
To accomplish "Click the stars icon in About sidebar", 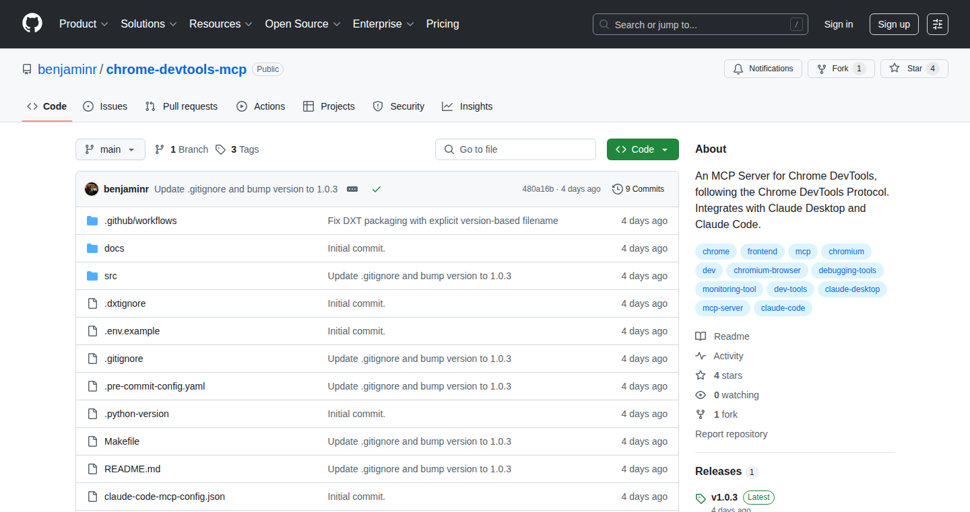I will 701,375.
